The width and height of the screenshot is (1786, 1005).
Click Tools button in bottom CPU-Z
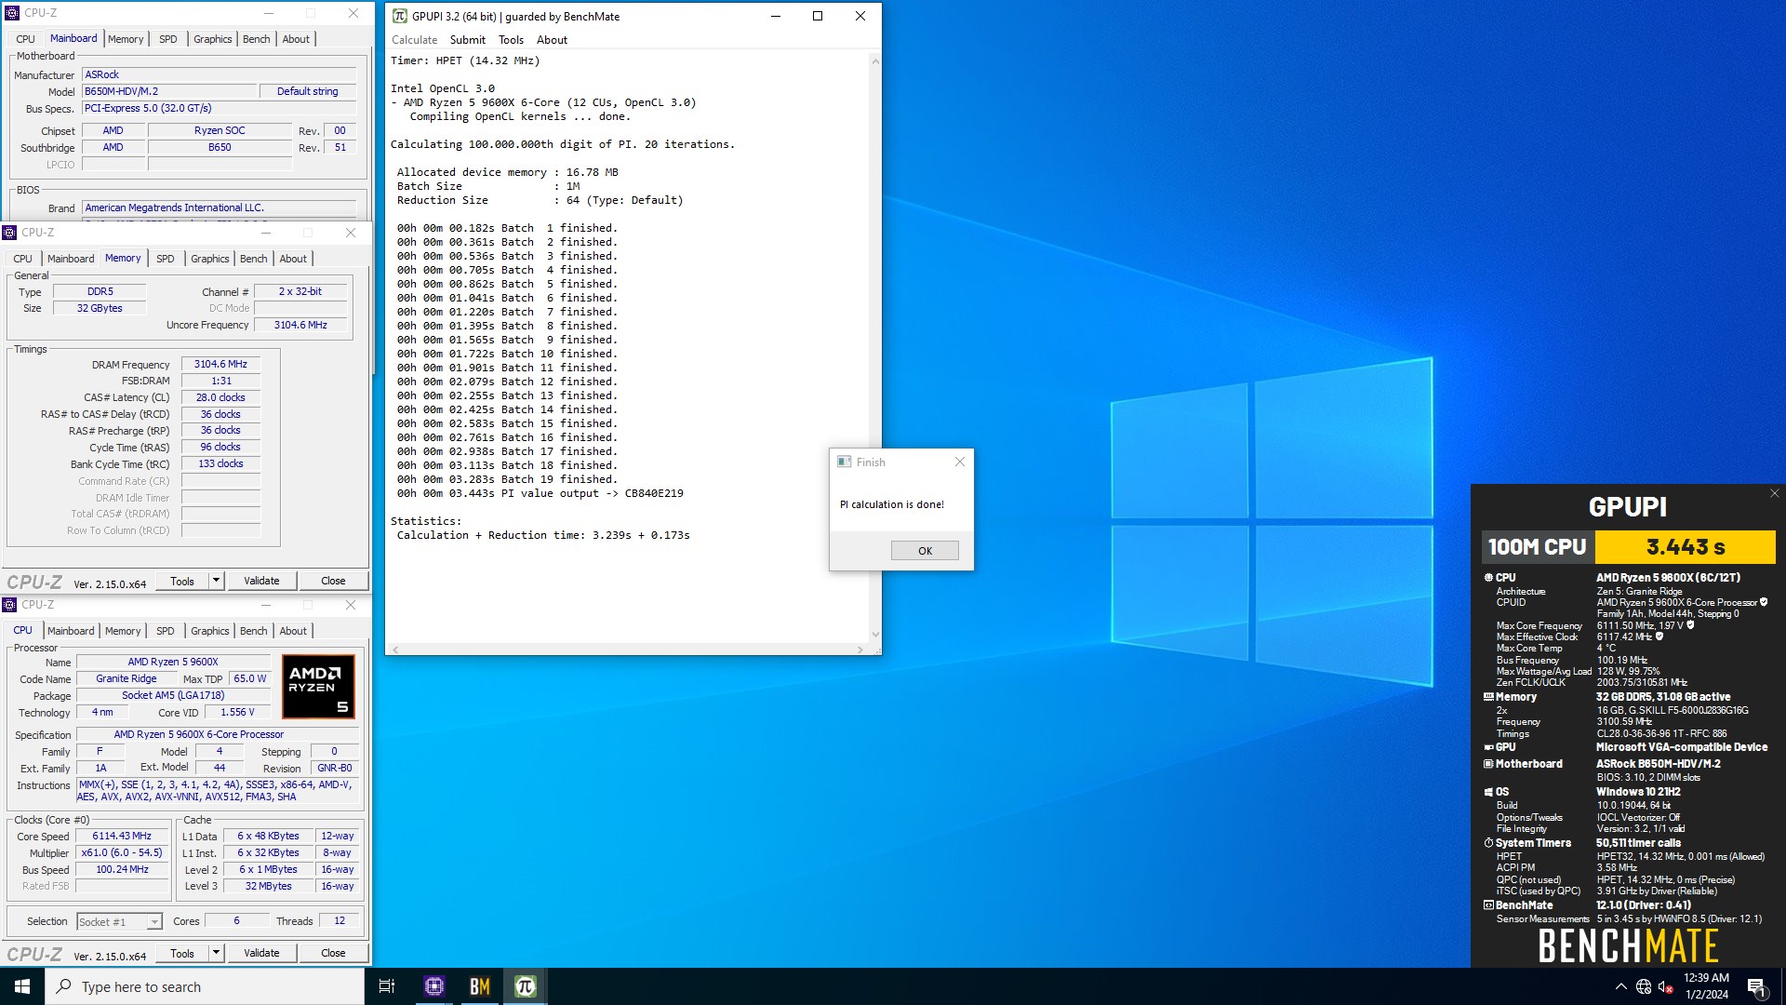click(182, 953)
